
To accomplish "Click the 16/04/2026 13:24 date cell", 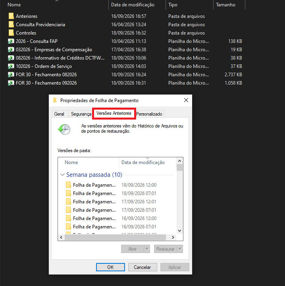I will point(129,25).
